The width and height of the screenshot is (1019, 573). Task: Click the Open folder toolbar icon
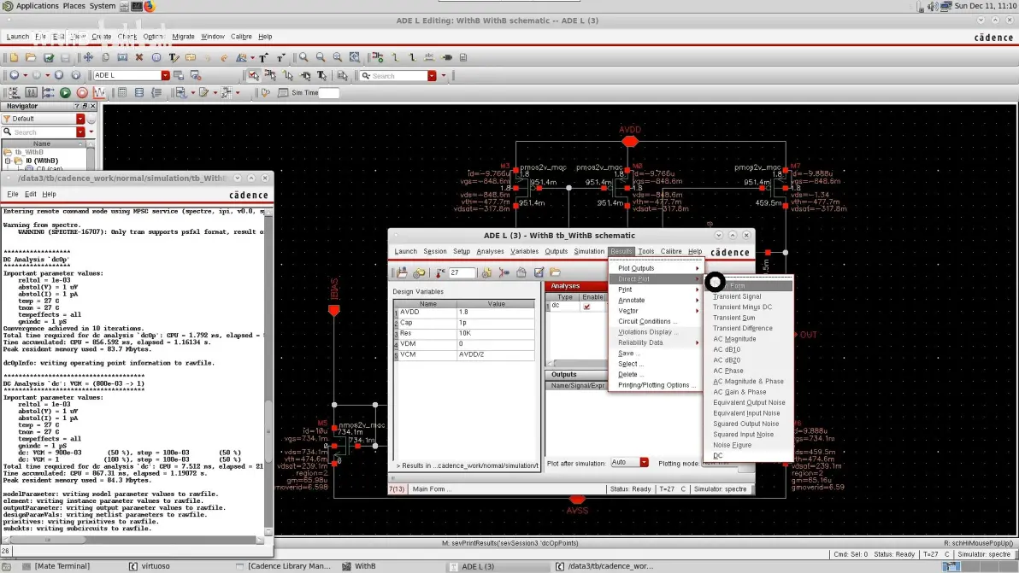pos(31,58)
